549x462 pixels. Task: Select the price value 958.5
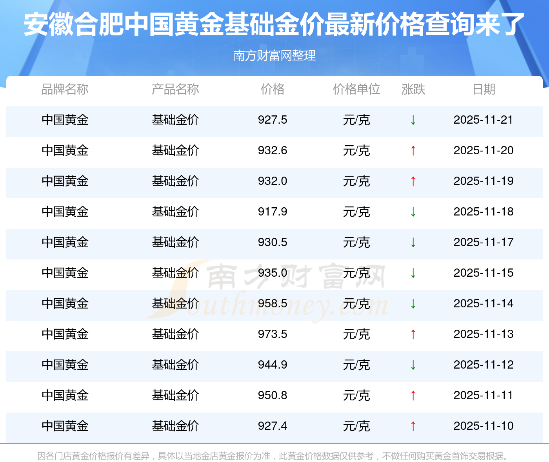tap(273, 303)
